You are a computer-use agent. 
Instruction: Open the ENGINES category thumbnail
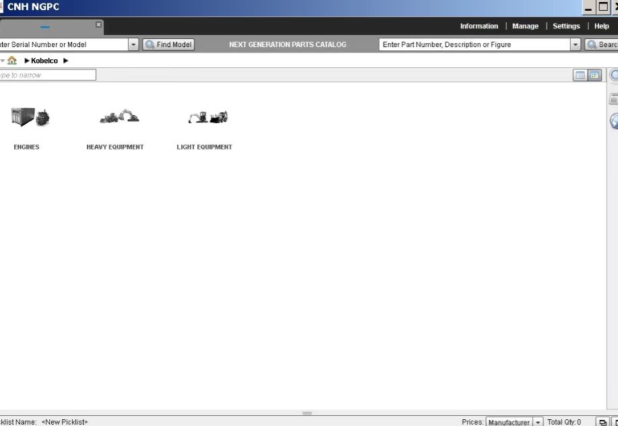30,117
